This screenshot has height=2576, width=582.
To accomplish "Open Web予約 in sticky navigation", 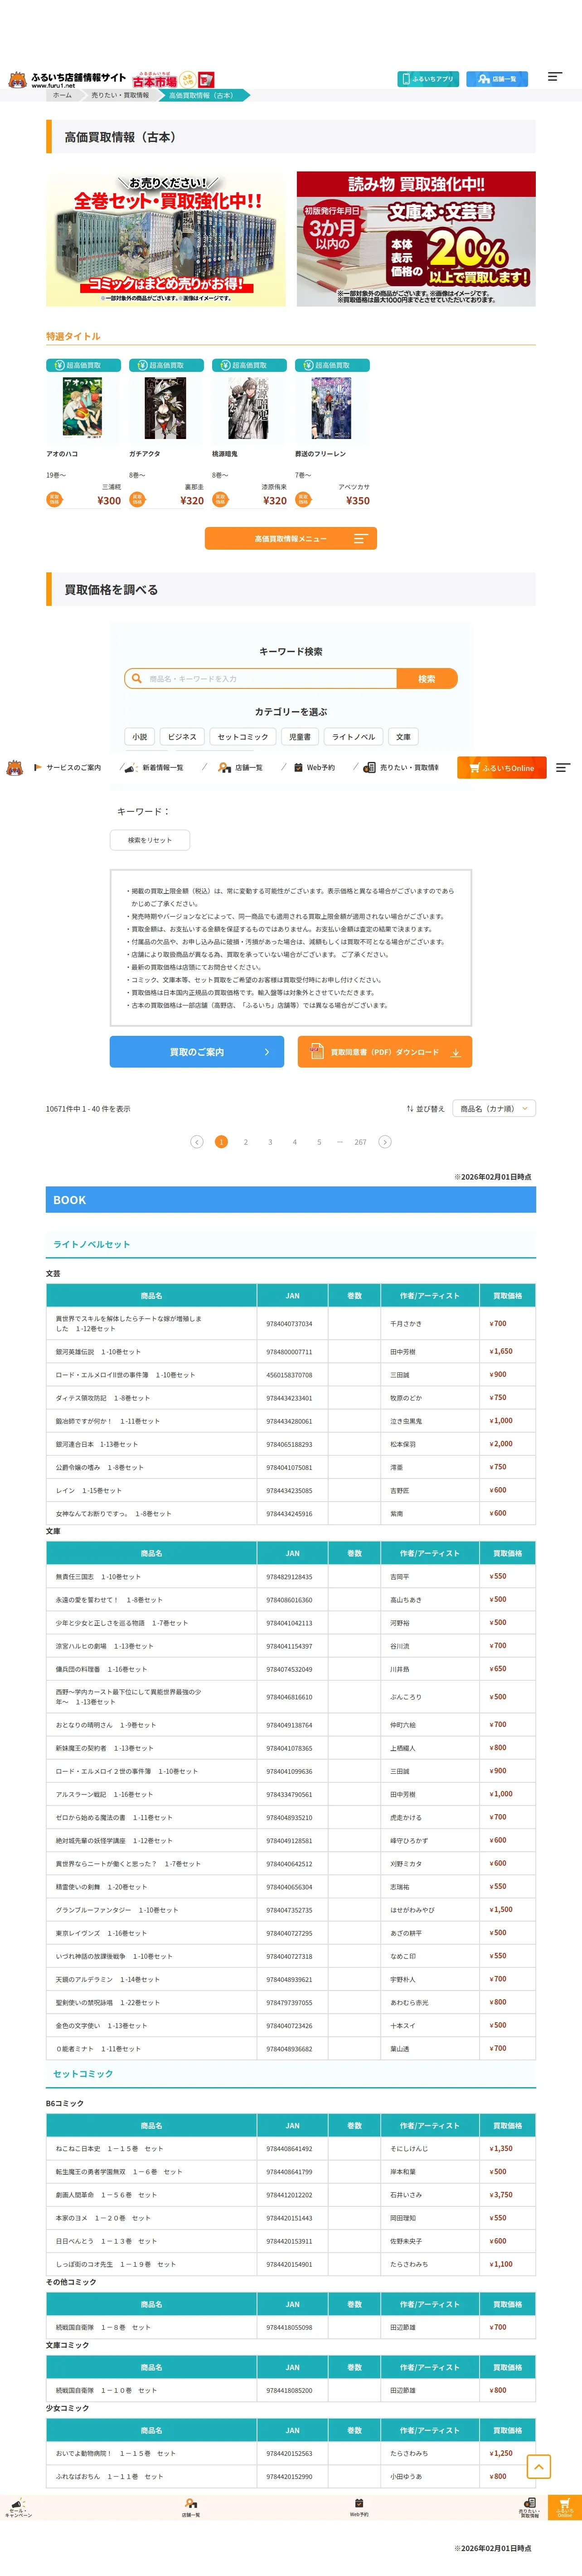I will tap(314, 768).
